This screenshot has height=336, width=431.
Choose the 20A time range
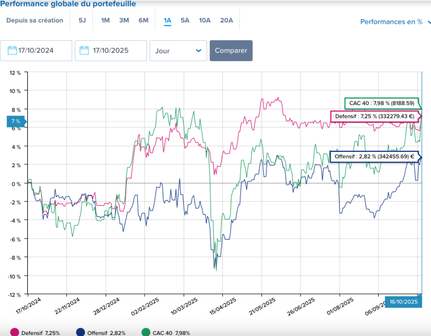pos(226,20)
